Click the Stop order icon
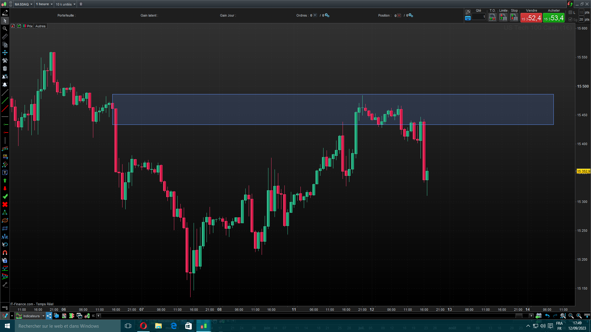This screenshot has height=332, width=591. click(x=514, y=18)
